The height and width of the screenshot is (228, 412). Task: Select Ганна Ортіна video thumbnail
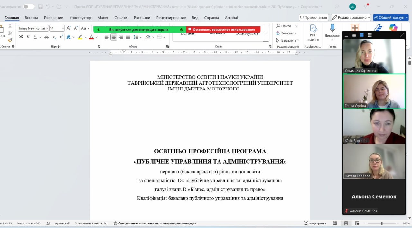(374, 91)
